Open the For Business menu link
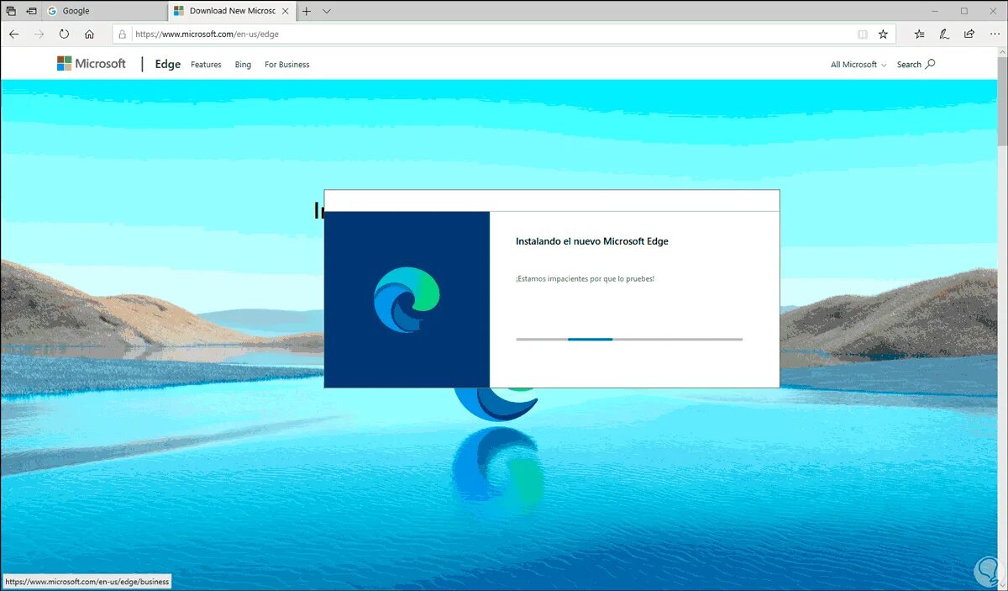 pyautogui.click(x=287, y=65)
